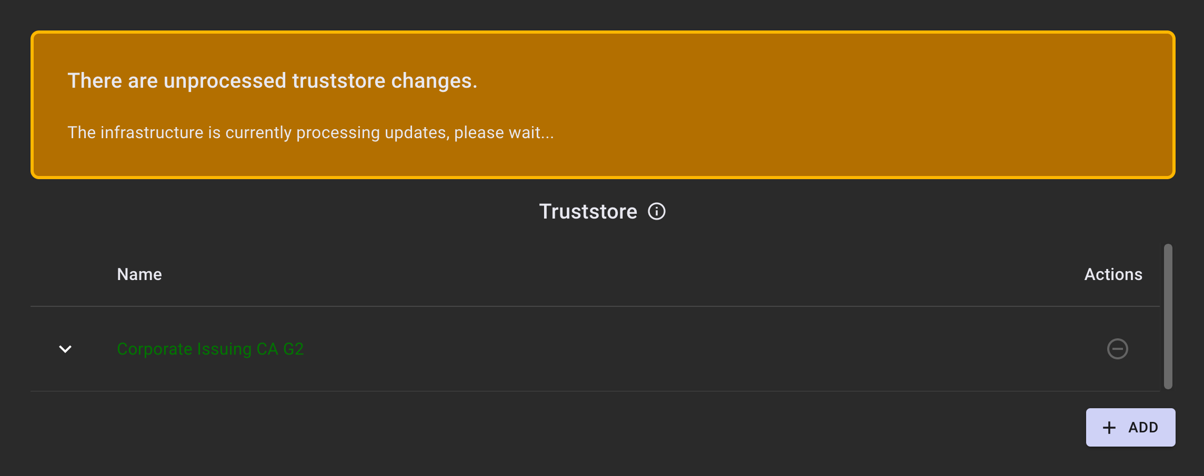
Task: Click the info icon beside Truststore heading
Action: pyautogui.click(x=656, y=211)
